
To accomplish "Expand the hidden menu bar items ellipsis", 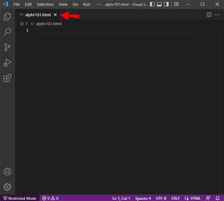I will coord(99,4).
